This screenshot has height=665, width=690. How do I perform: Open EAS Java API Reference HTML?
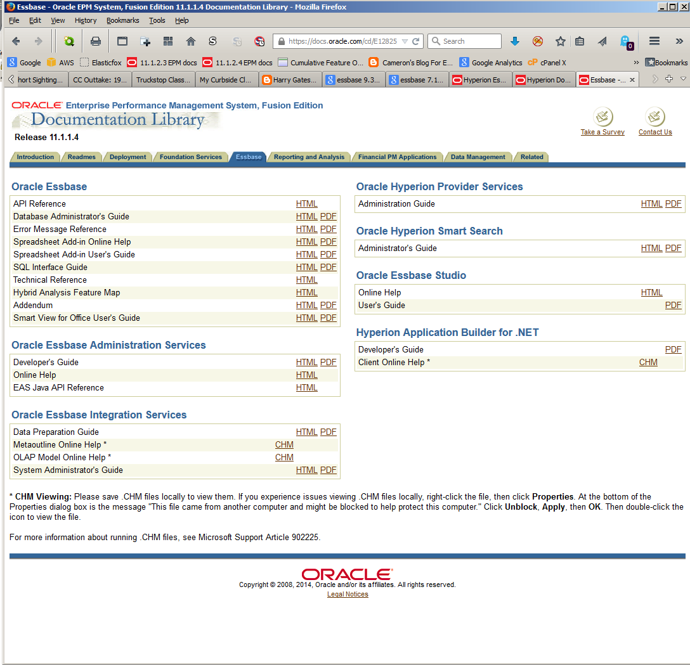point(307,387)
